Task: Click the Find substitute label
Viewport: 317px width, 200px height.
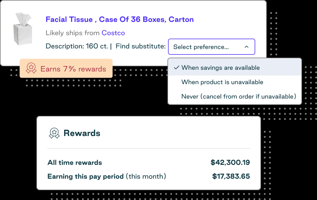Action: click(141, 46)
